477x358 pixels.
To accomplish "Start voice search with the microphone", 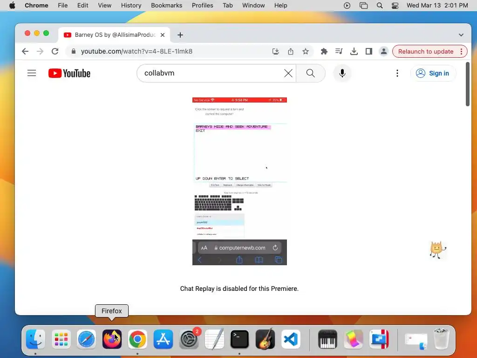I will [x=342, y=73].
